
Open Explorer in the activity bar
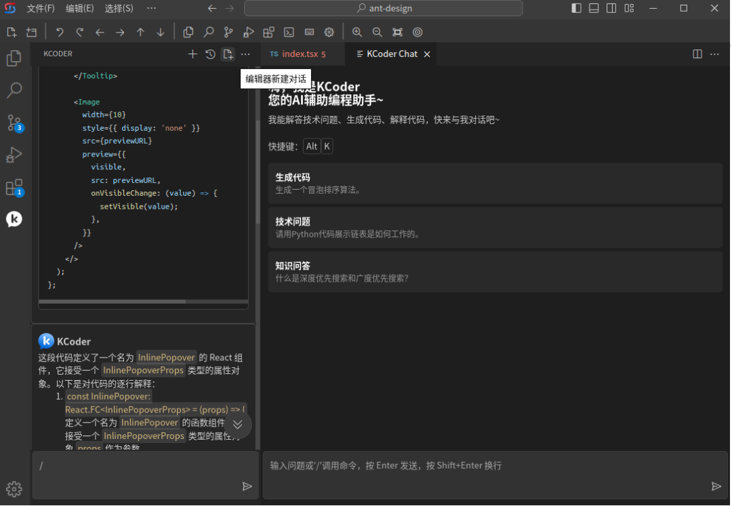(14, 58)
